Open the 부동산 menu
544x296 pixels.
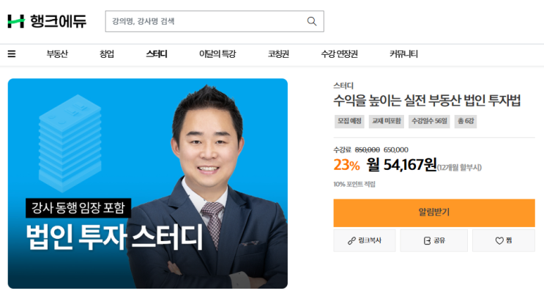57,53
